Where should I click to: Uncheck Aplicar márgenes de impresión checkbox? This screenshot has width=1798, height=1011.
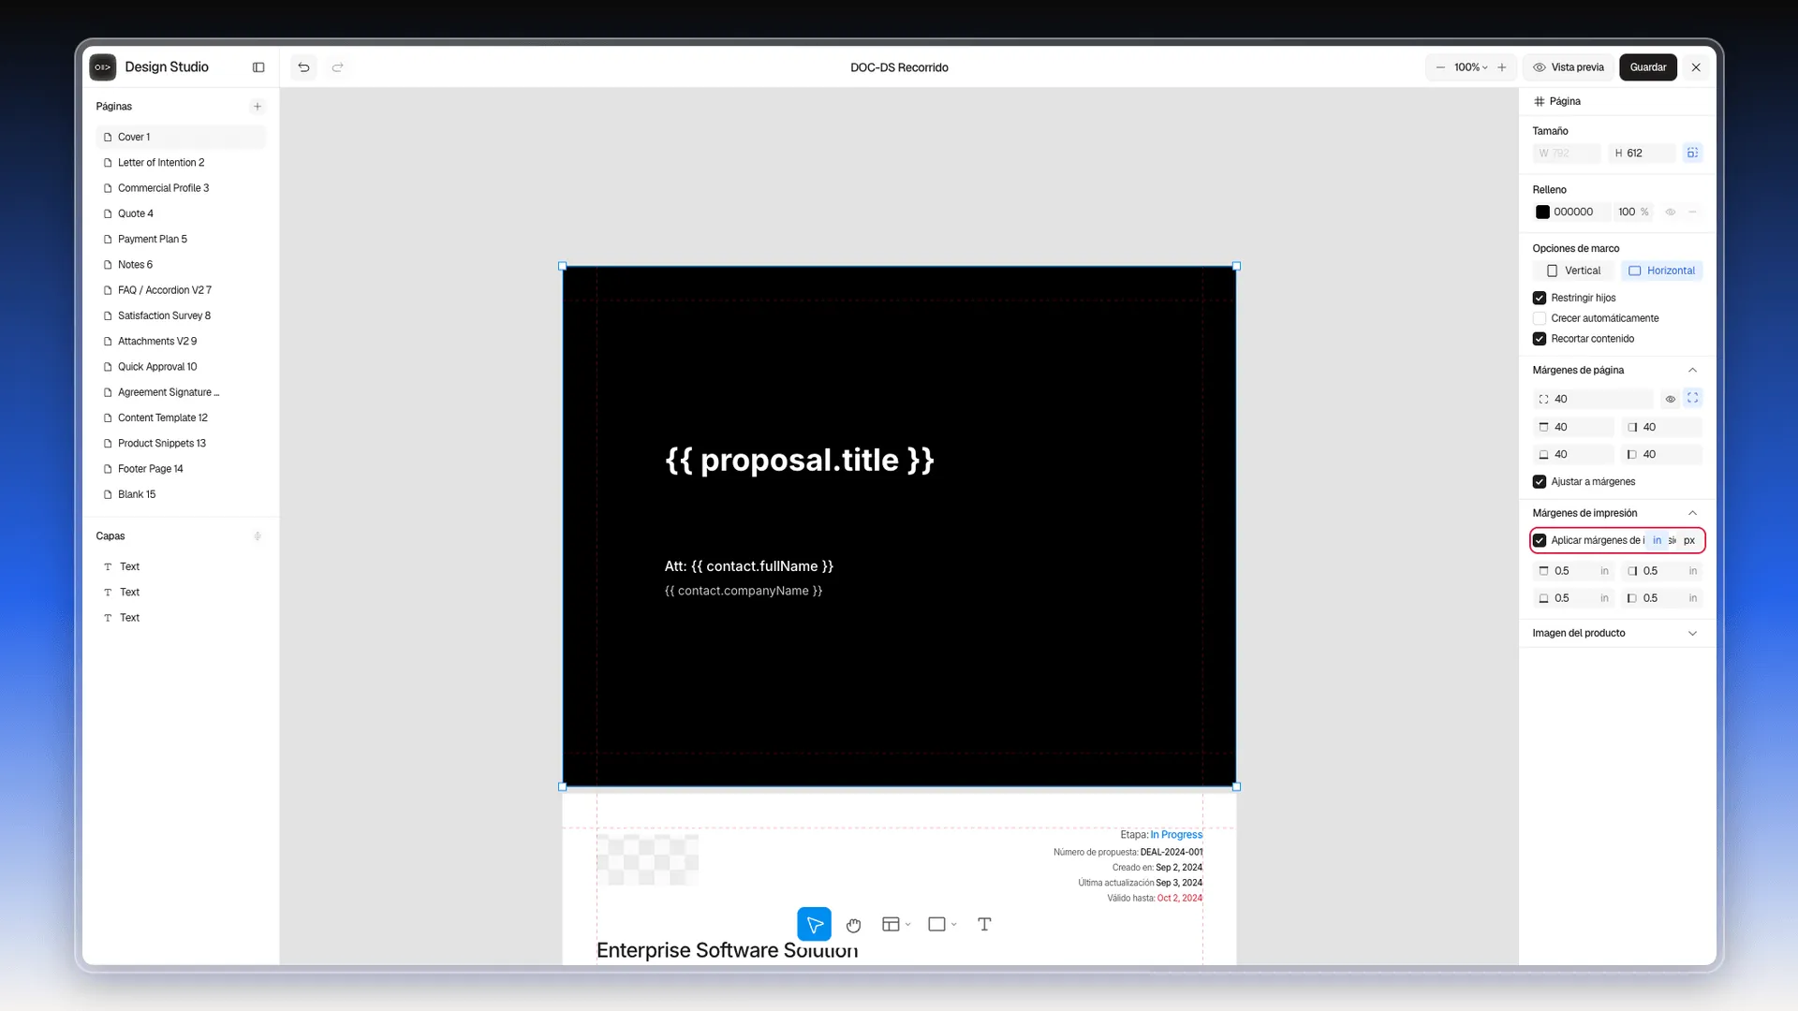point(1540,540)
